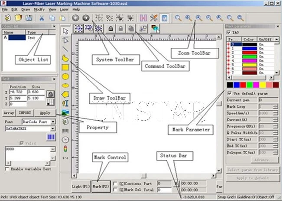
Task: Click the Apply button in Property panel
Action: 45,113
